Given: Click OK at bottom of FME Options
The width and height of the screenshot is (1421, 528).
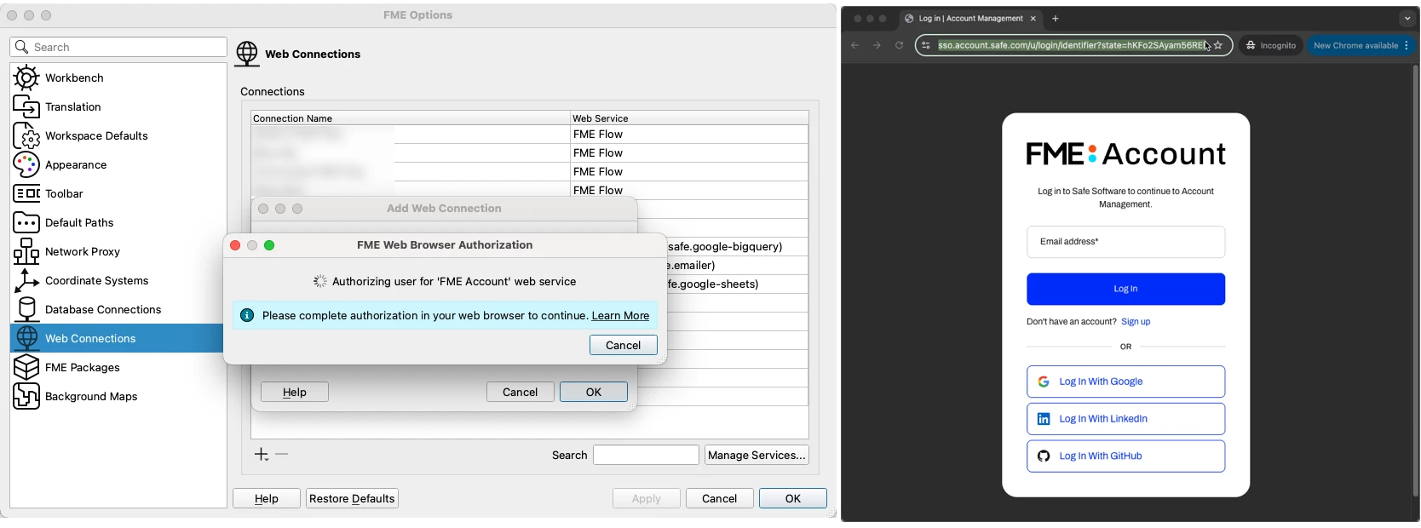Looking at the screenshot, I should [793, 498].
